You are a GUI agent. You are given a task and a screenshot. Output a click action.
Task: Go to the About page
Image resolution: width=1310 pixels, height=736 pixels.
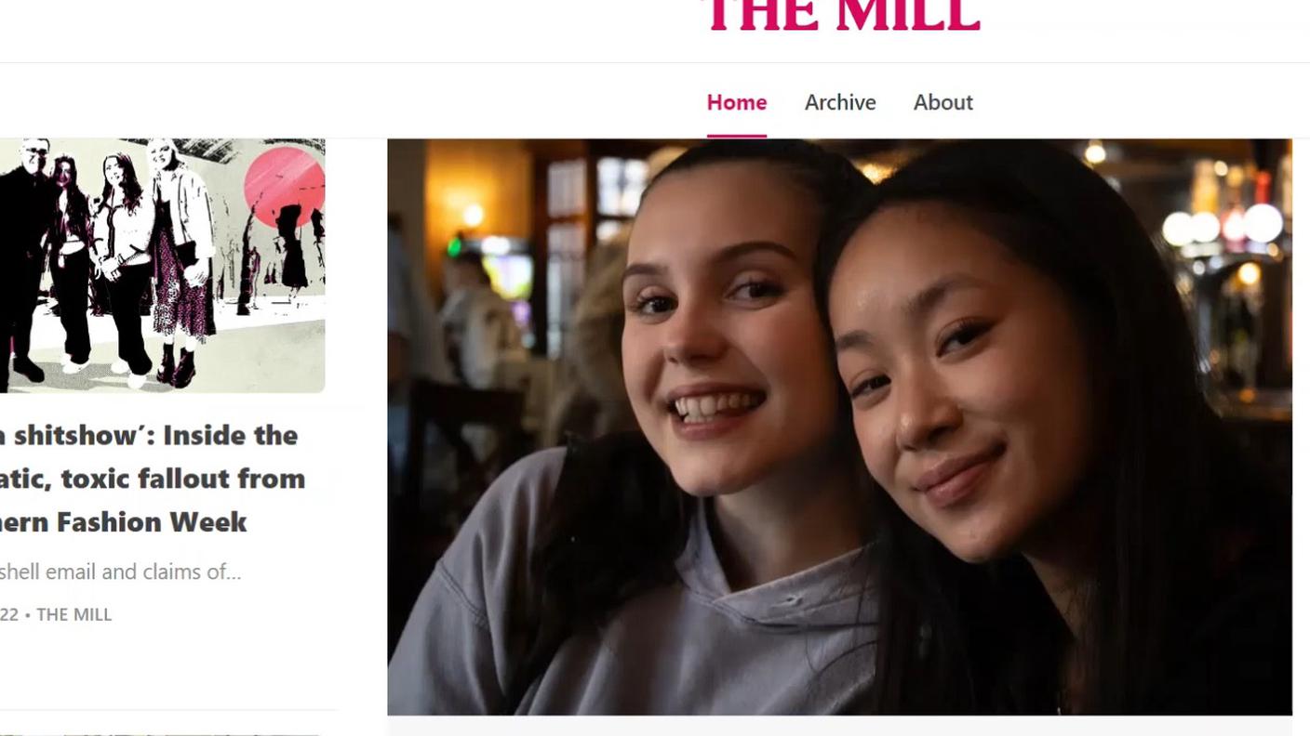pyautogui.click(x=942, y=102)
